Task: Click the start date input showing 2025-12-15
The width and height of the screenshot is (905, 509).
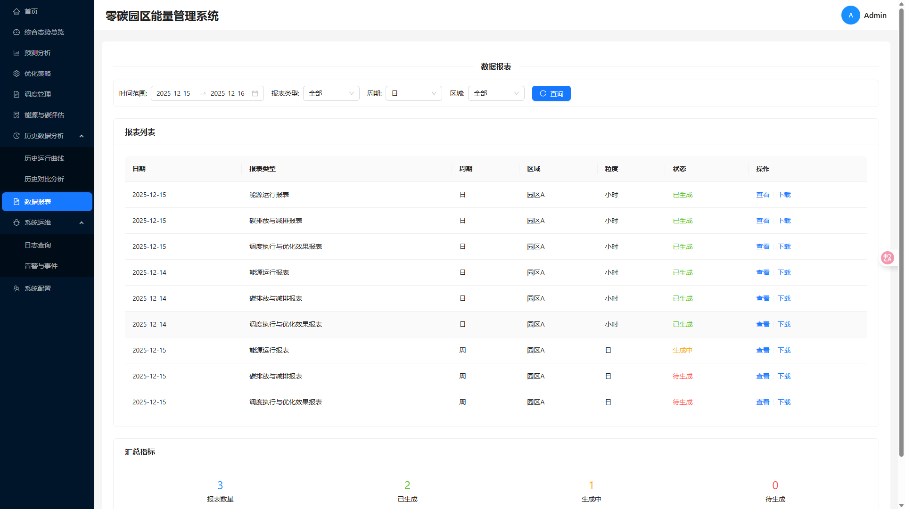Action: 173,93
